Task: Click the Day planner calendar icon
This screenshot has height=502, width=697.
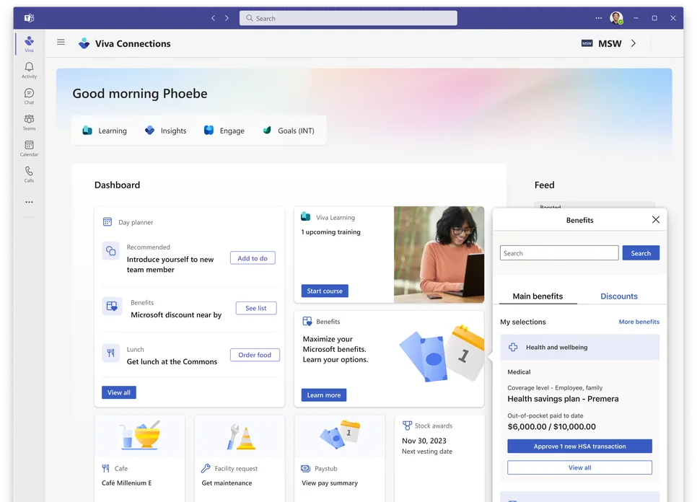Action: 107,221
